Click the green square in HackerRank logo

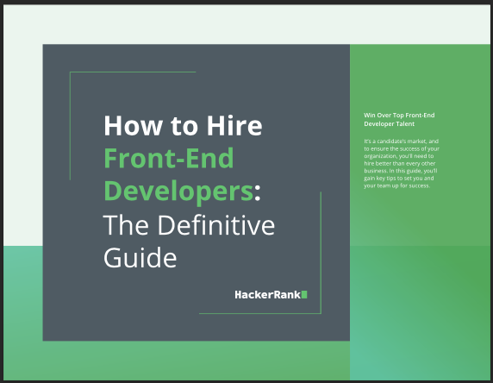(x=304, y=294)
